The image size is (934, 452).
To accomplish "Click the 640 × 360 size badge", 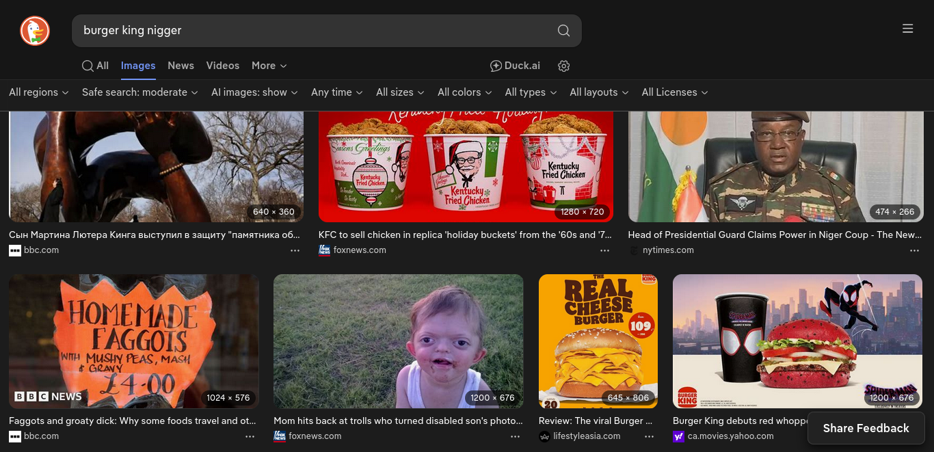I will 273,211.
